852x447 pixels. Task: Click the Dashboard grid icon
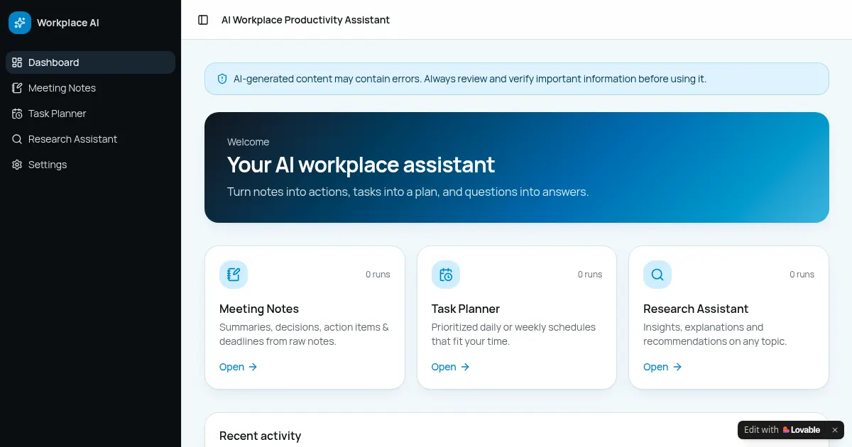coord(17,62)
